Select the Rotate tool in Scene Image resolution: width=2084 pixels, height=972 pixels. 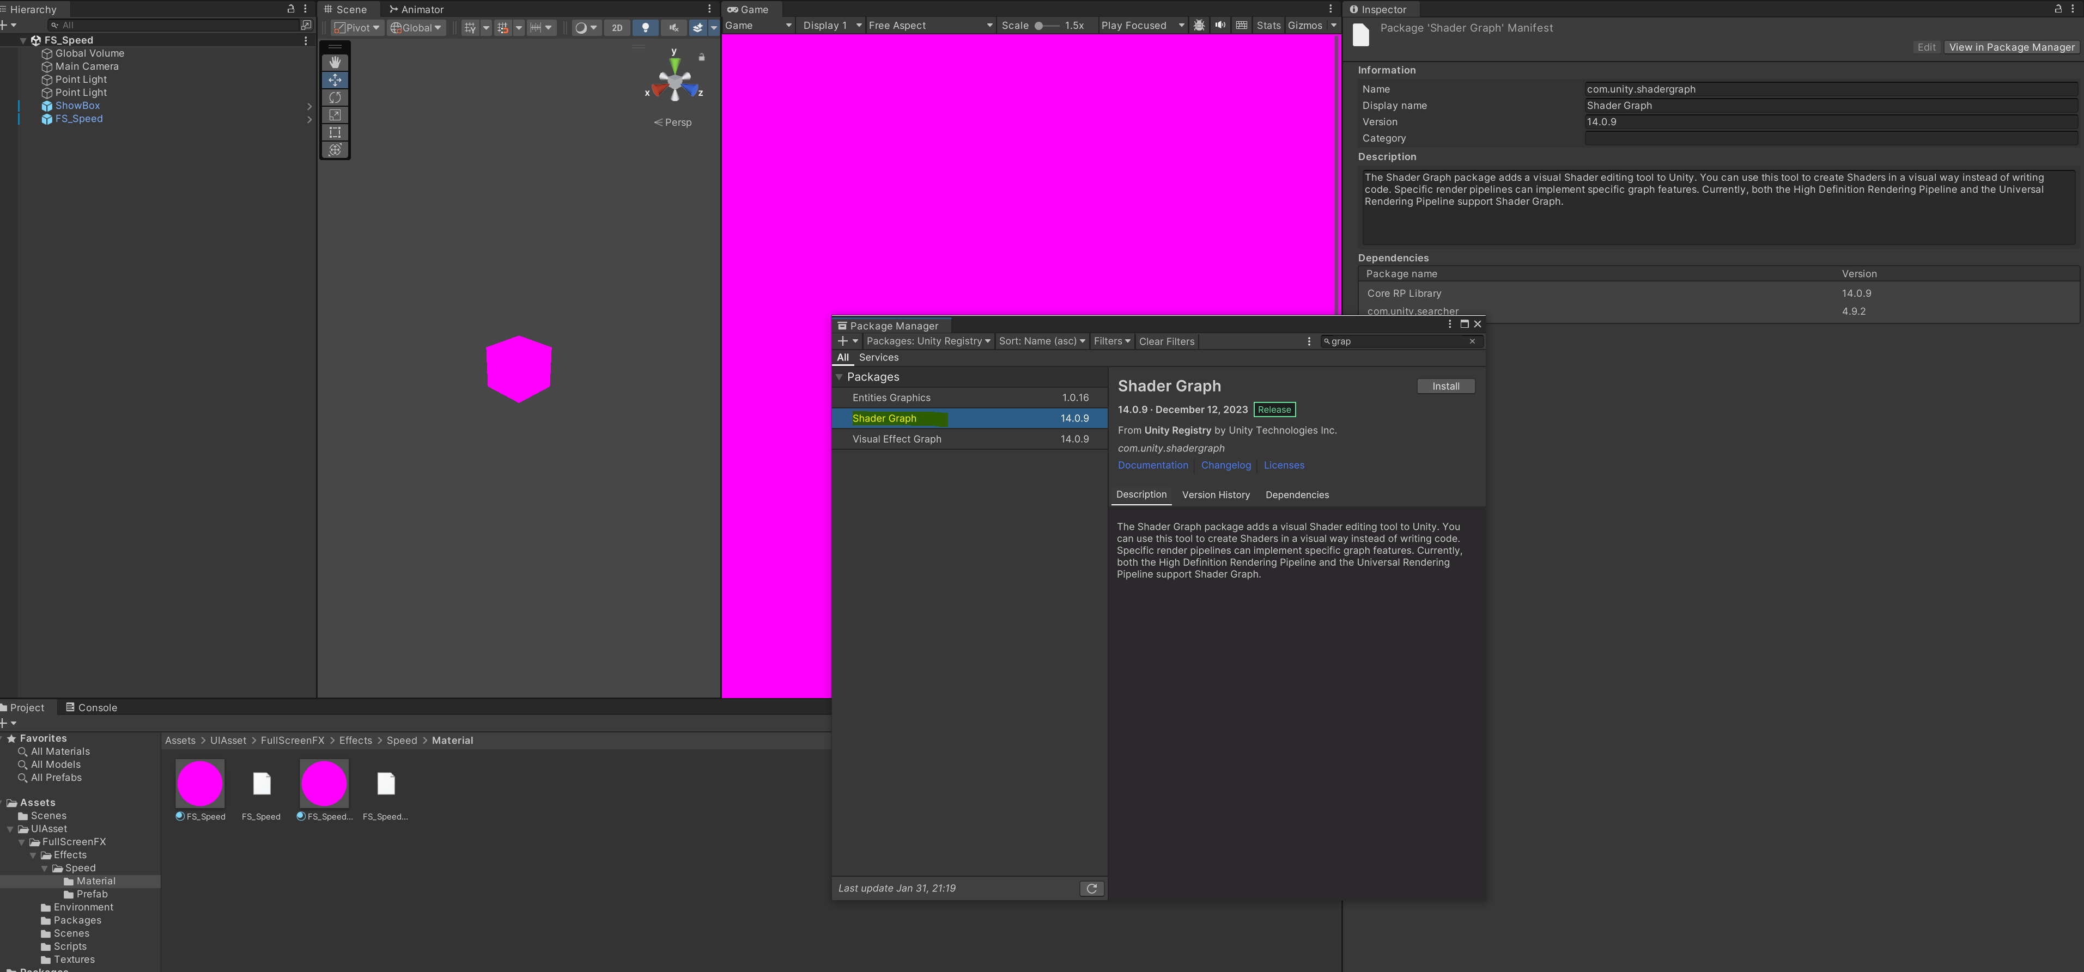point(335,97)
